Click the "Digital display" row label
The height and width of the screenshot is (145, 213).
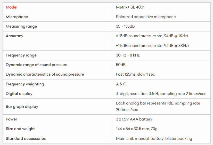coord(19,94)
